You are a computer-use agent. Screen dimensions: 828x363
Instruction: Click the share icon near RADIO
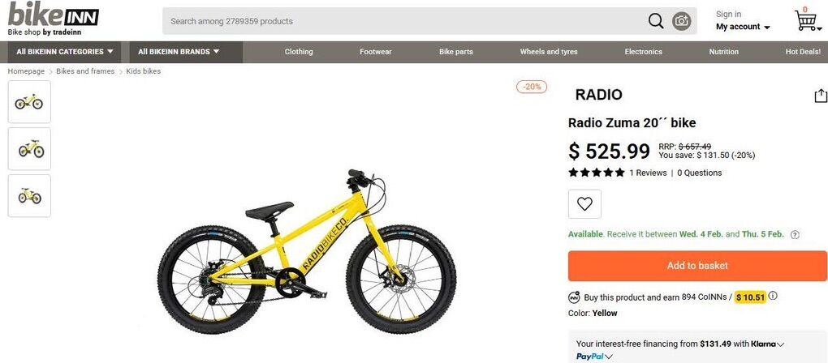(x=820, y=96)
